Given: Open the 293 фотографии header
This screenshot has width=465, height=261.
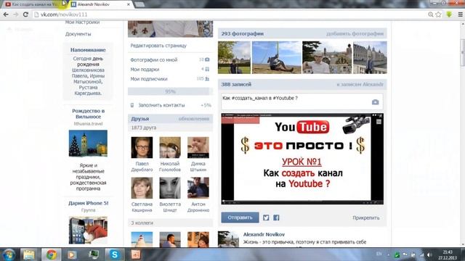Looking at the screenshot, I should click(242, 34).
